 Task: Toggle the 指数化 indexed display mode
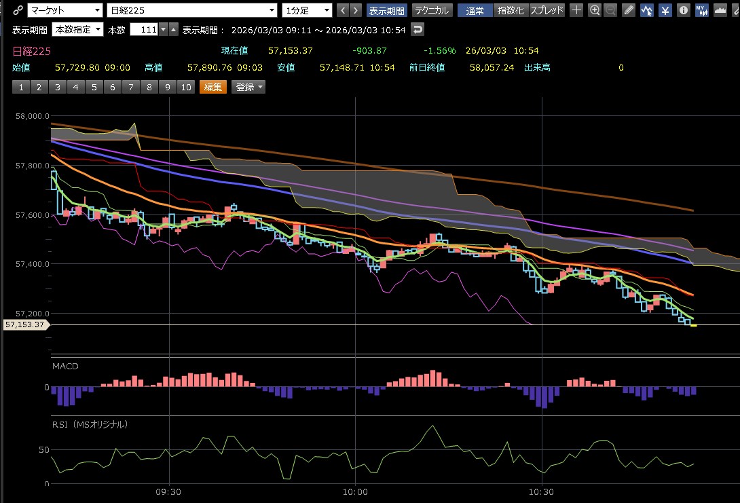click(x=510, y=10)
